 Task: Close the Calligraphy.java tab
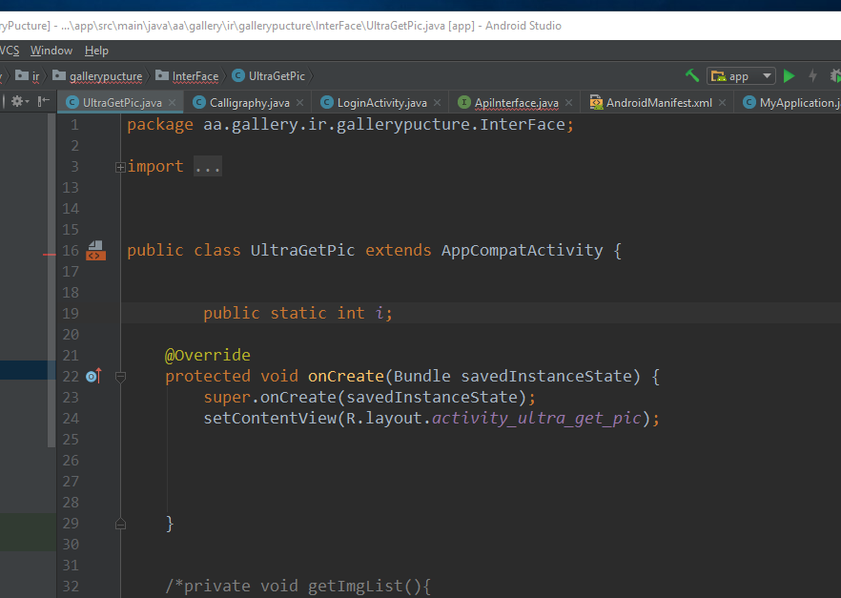(299, 103)
